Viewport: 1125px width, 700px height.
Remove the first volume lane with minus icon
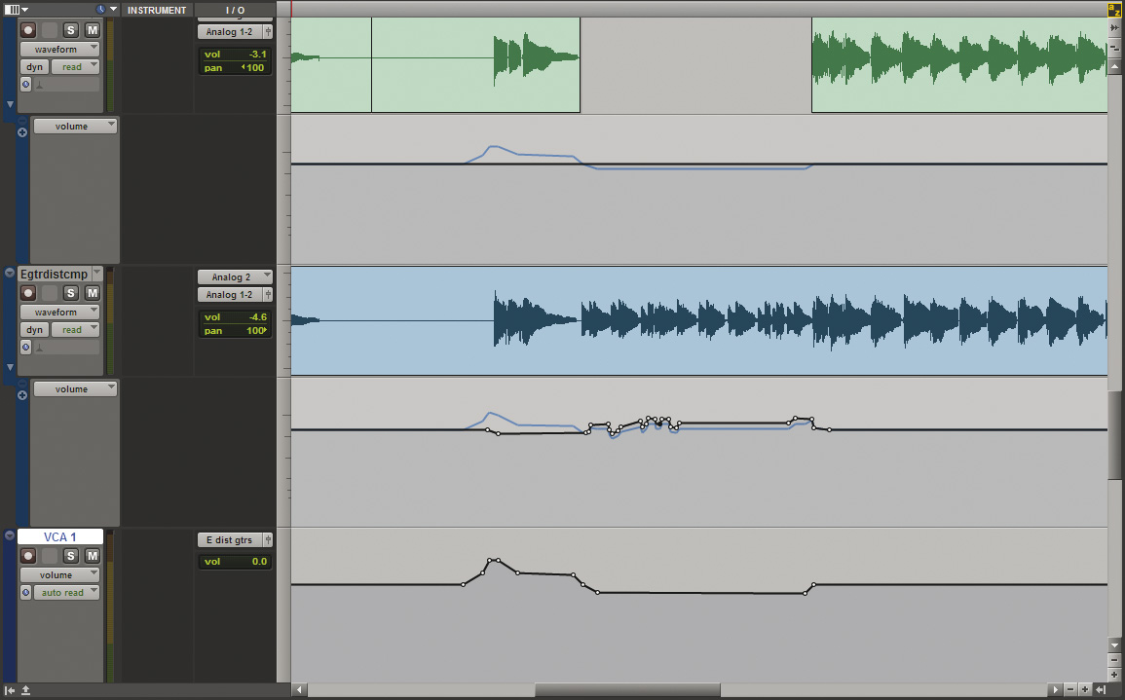coord(22,121)
